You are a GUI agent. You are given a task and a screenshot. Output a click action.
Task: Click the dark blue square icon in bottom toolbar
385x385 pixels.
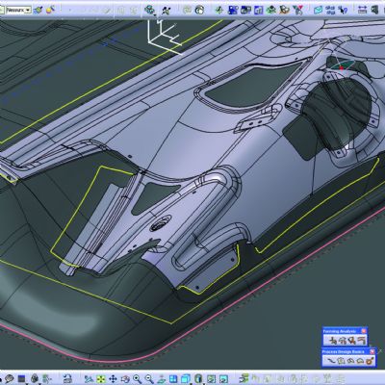[22, 379]
